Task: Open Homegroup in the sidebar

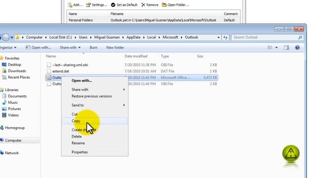Action: (15, 128)
